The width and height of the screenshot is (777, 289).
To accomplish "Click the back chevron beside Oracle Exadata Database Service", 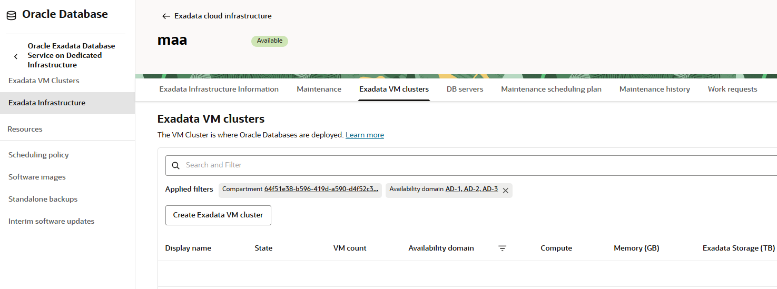I will point(16,56).
